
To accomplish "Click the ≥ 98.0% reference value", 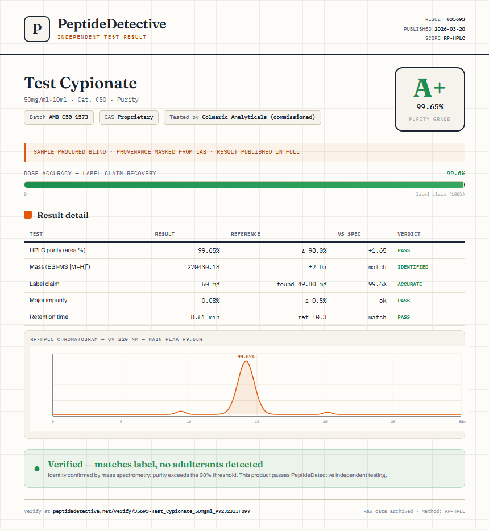I will point(314,250).
